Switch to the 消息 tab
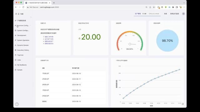The height and width of the screenshot is (112, 200). [165, 14]
